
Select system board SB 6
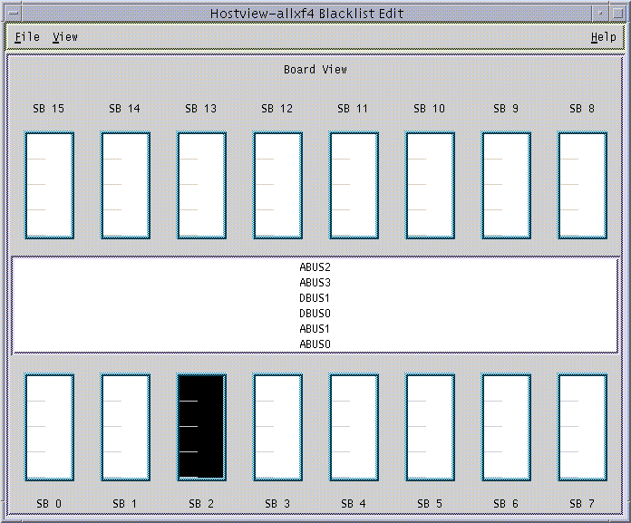point(506,427)
